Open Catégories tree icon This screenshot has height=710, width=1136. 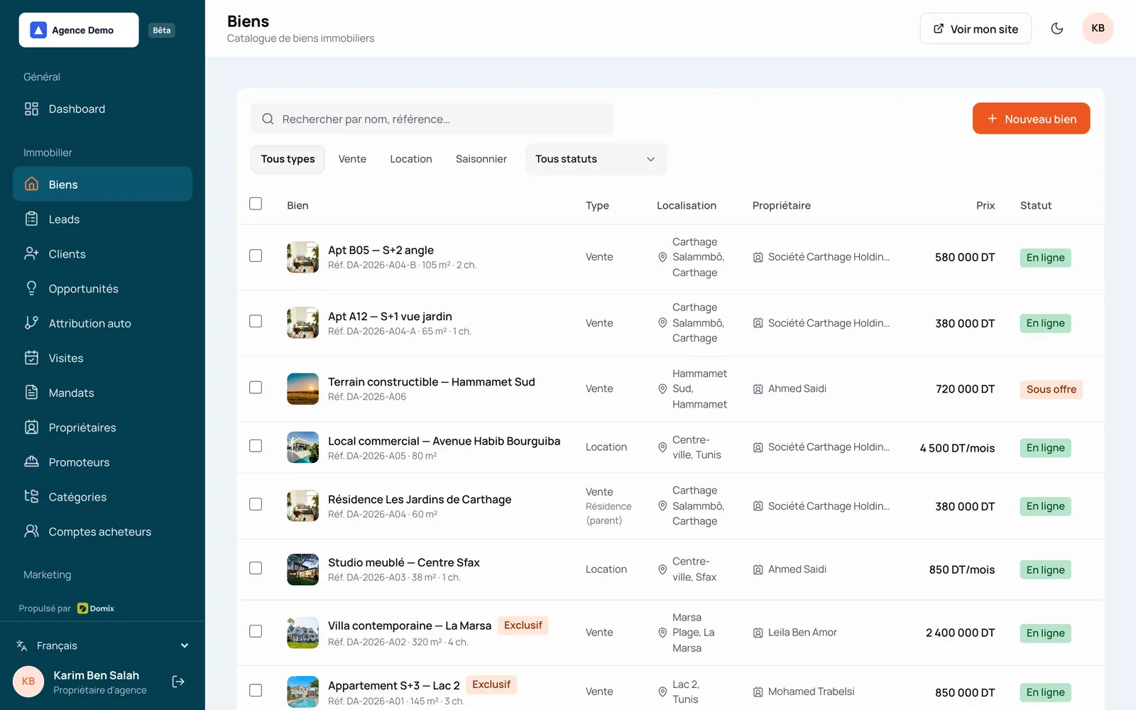tap(31, 496)
